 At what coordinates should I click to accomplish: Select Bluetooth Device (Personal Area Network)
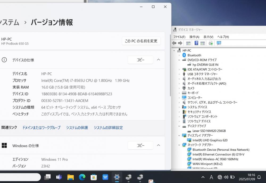point(221,150)
